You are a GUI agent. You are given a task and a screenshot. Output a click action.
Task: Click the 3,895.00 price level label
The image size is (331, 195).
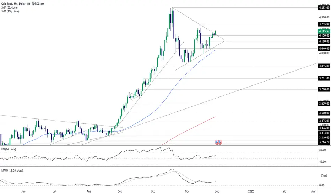[324, 66]
